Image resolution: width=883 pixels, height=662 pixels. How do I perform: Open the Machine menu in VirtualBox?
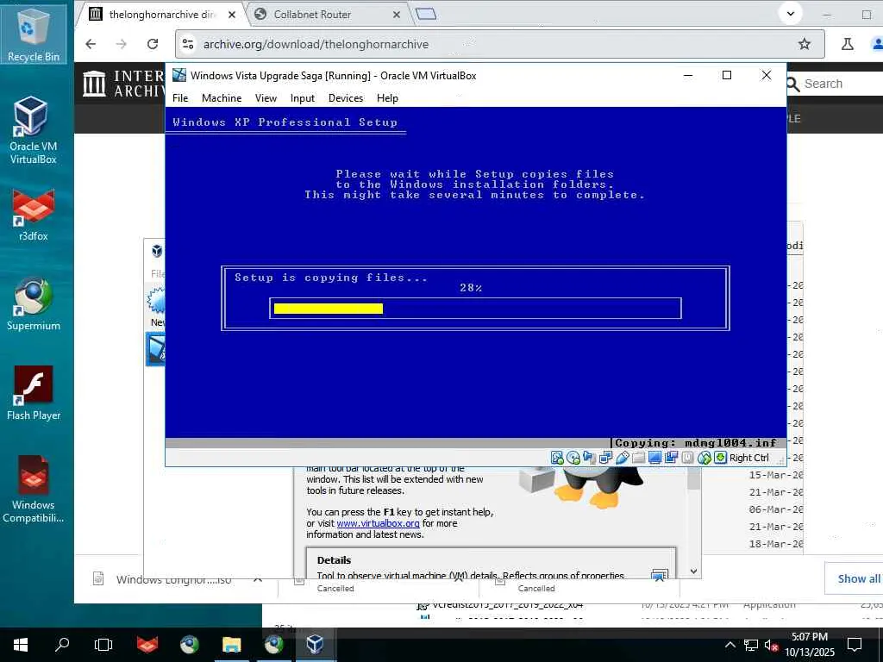[x=222, y=98]
